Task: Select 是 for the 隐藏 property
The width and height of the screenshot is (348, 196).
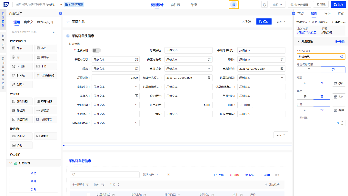Action: (x=305, y=83)
